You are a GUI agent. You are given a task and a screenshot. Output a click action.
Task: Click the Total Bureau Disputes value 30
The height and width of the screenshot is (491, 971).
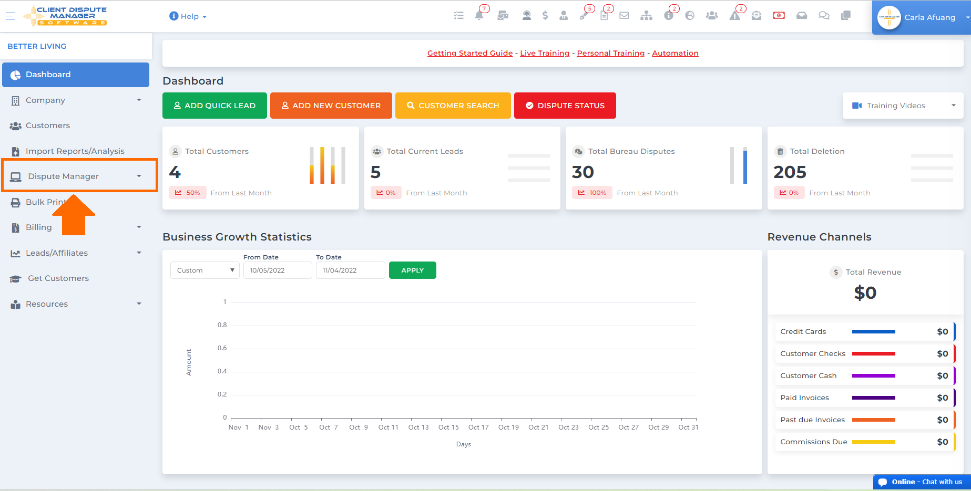583,172
